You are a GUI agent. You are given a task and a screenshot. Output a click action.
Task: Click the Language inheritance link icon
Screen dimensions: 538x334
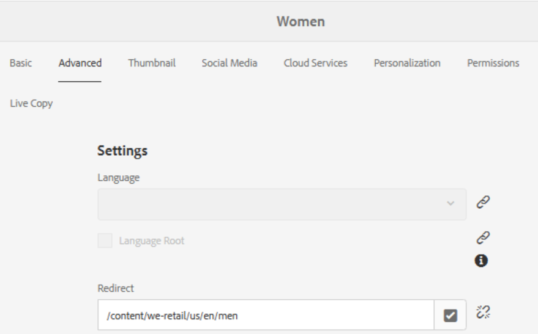(x=483, y=202)
